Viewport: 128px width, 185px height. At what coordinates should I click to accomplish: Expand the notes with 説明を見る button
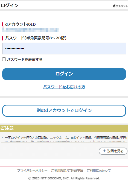click(x=113, y=151)
